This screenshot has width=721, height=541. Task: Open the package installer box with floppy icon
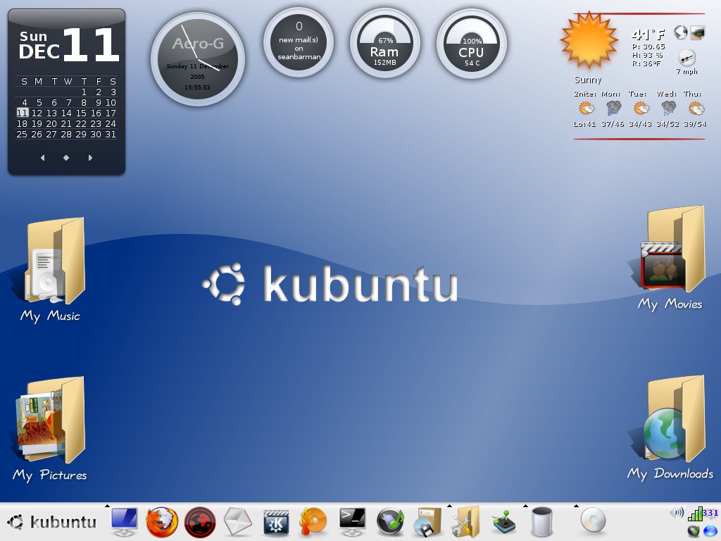(x=427, y=523)
